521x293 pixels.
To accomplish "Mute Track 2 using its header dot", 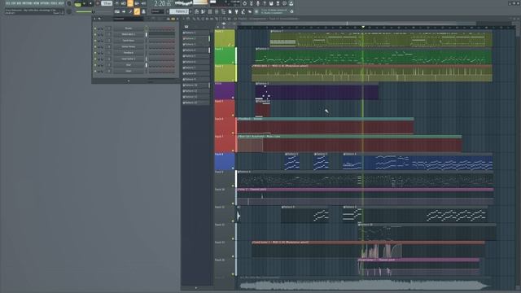I will click(x=233, y=63).
